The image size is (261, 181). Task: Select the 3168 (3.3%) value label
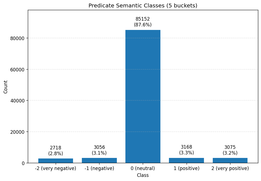[186, 150]
